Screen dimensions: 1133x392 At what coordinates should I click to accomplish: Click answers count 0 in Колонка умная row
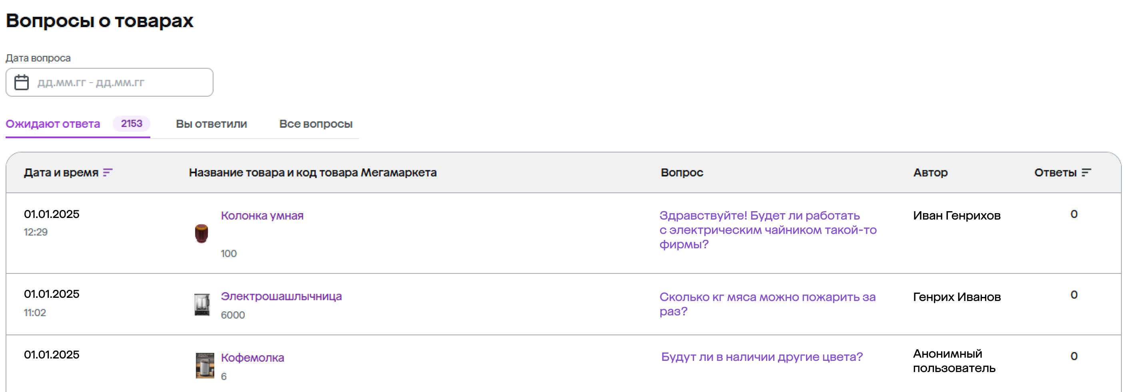pyautogui.click(x=1073, y=214)
